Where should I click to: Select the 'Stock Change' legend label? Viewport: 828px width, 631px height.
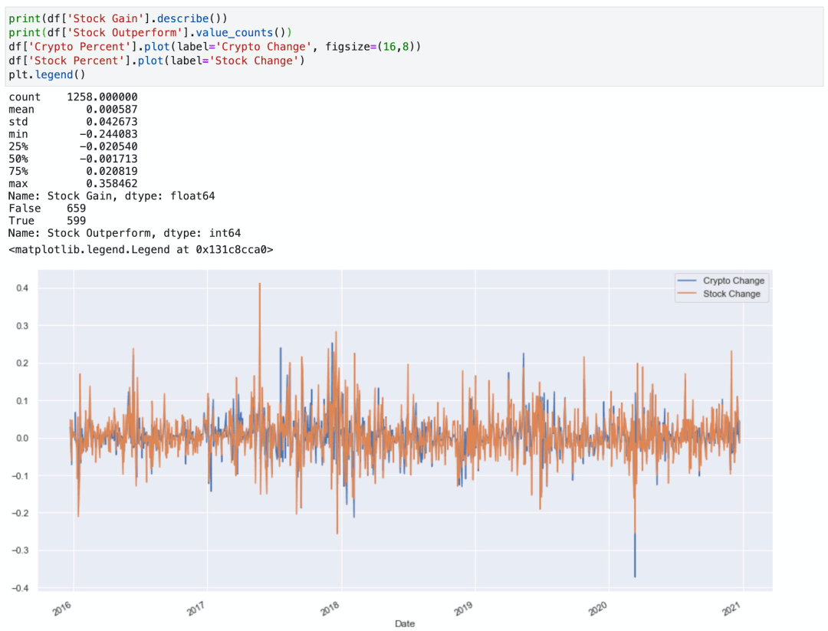click(731, 294)
